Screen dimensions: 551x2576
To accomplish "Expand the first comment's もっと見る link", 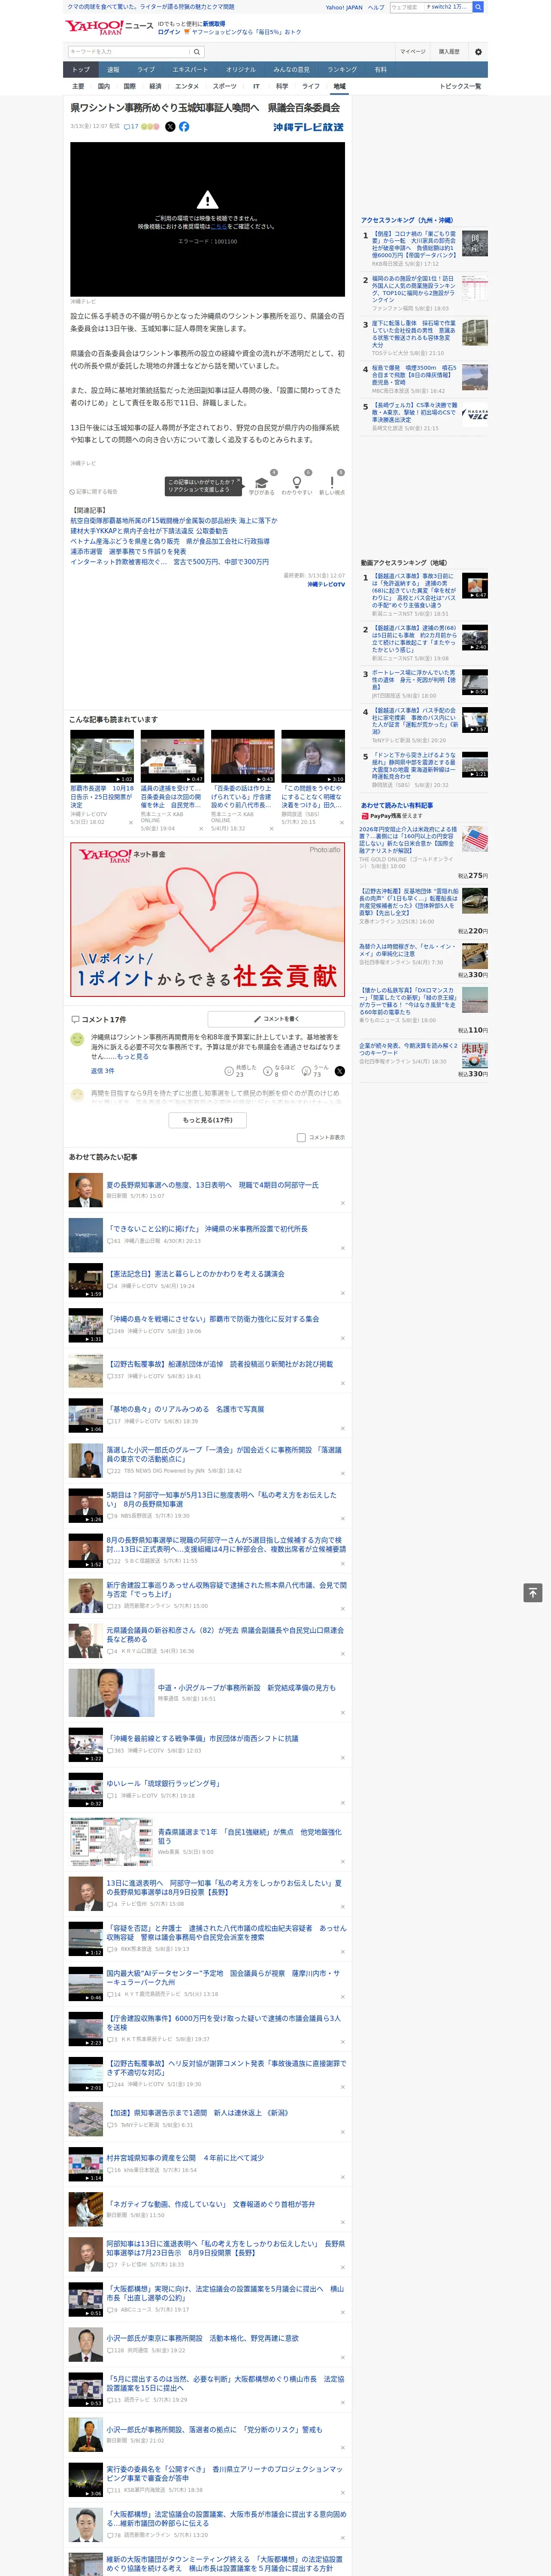I will [x=133, y=1056].
